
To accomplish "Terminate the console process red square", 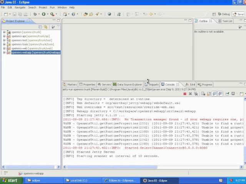I will 185,94.
